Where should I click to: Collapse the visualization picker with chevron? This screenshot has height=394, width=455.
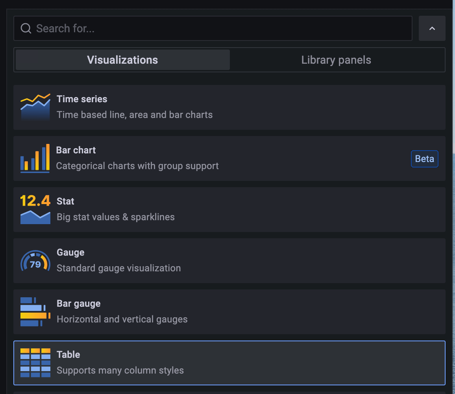432,28
